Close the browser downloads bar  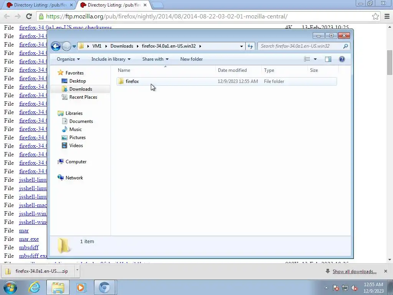(x=385, y=271)
